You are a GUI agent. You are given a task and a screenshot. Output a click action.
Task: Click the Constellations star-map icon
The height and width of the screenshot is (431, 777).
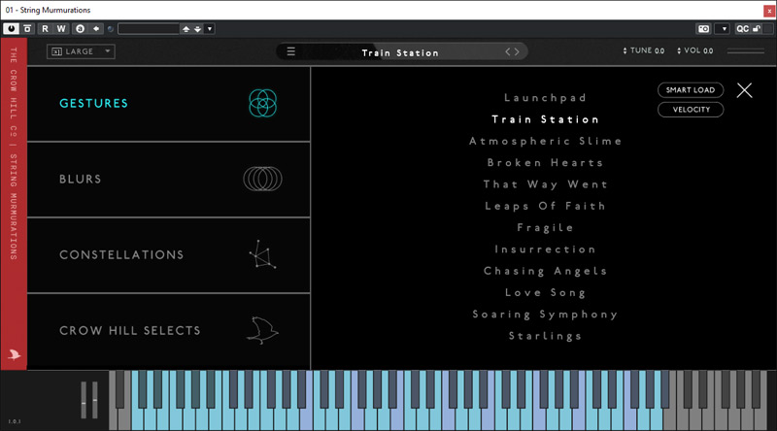click(x=262, y=255)
